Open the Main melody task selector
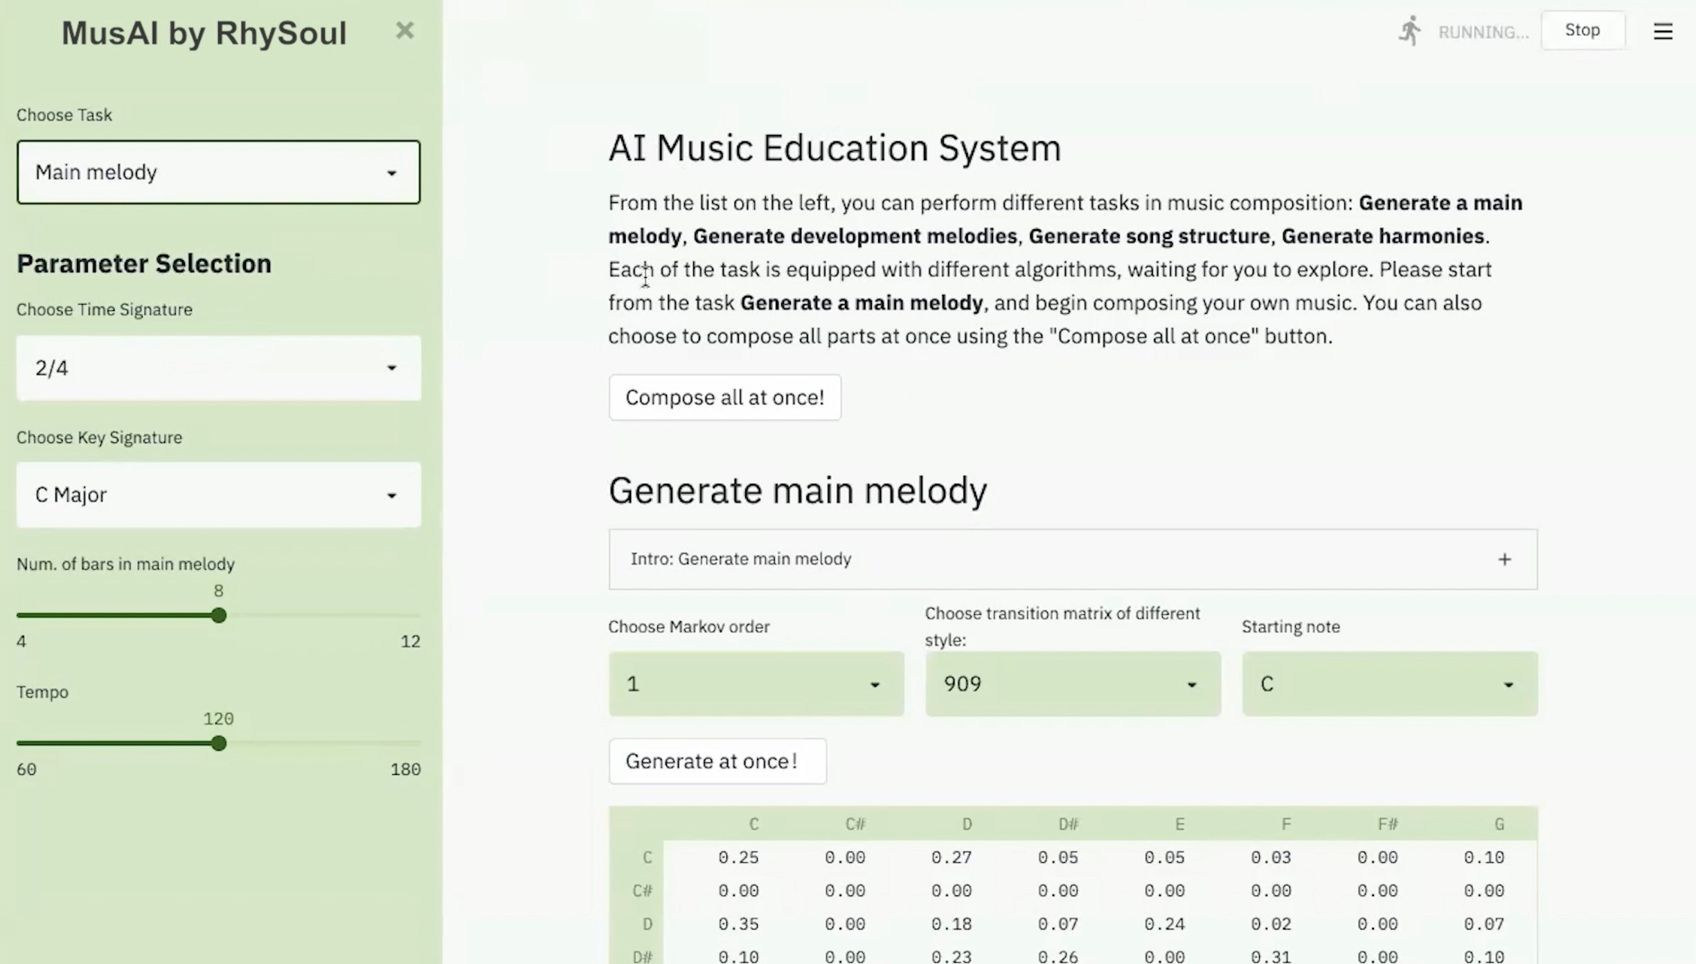1696x964 pixels. tap(208, 172)
